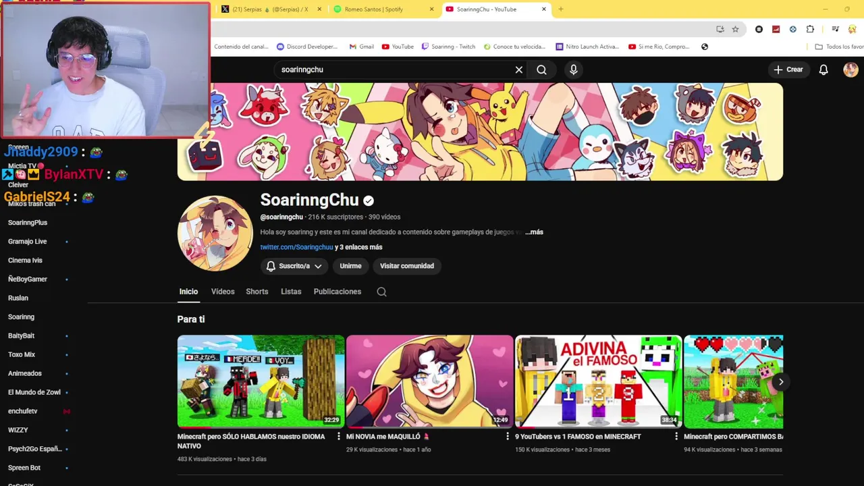Open the account avatar menu
Screen dimensions: 864x486
point(850,70)
